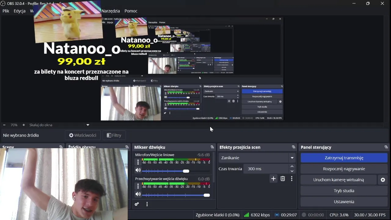Click the Zgubione klatki status text
Screen dimensions: 391x220
click(x=217, y=215)
